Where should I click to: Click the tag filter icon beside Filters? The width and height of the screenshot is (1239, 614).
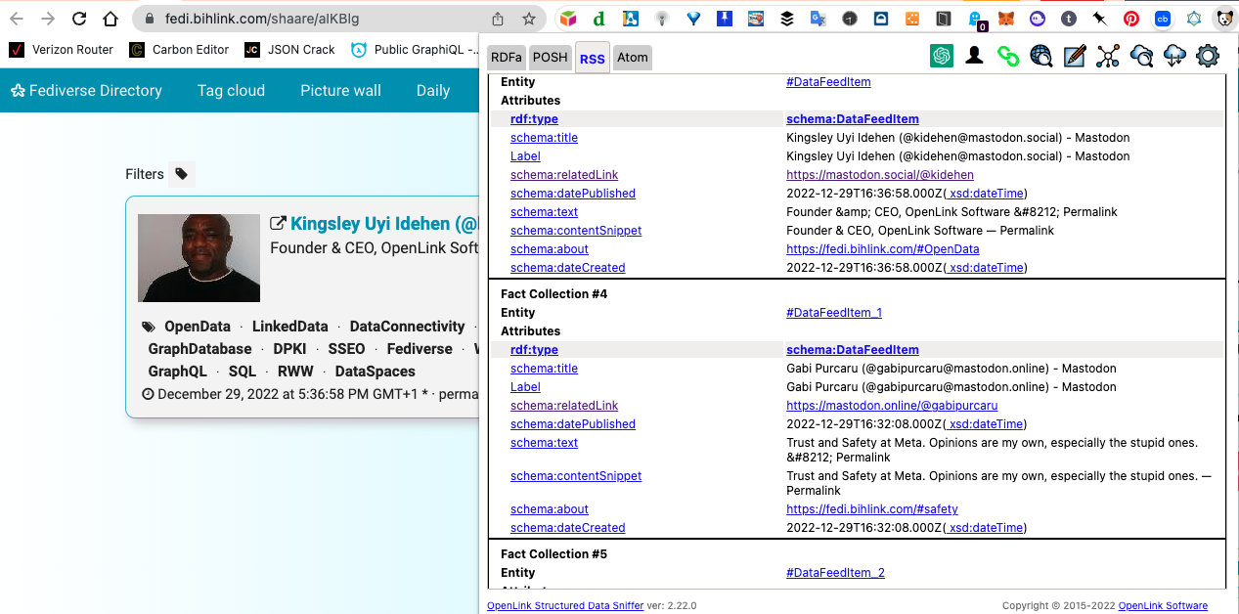click(x=182, y=174)
